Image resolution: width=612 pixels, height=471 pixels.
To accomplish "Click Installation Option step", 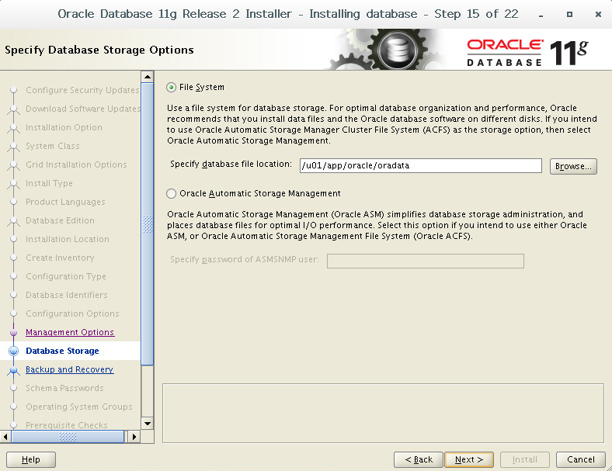I will 64,127.
